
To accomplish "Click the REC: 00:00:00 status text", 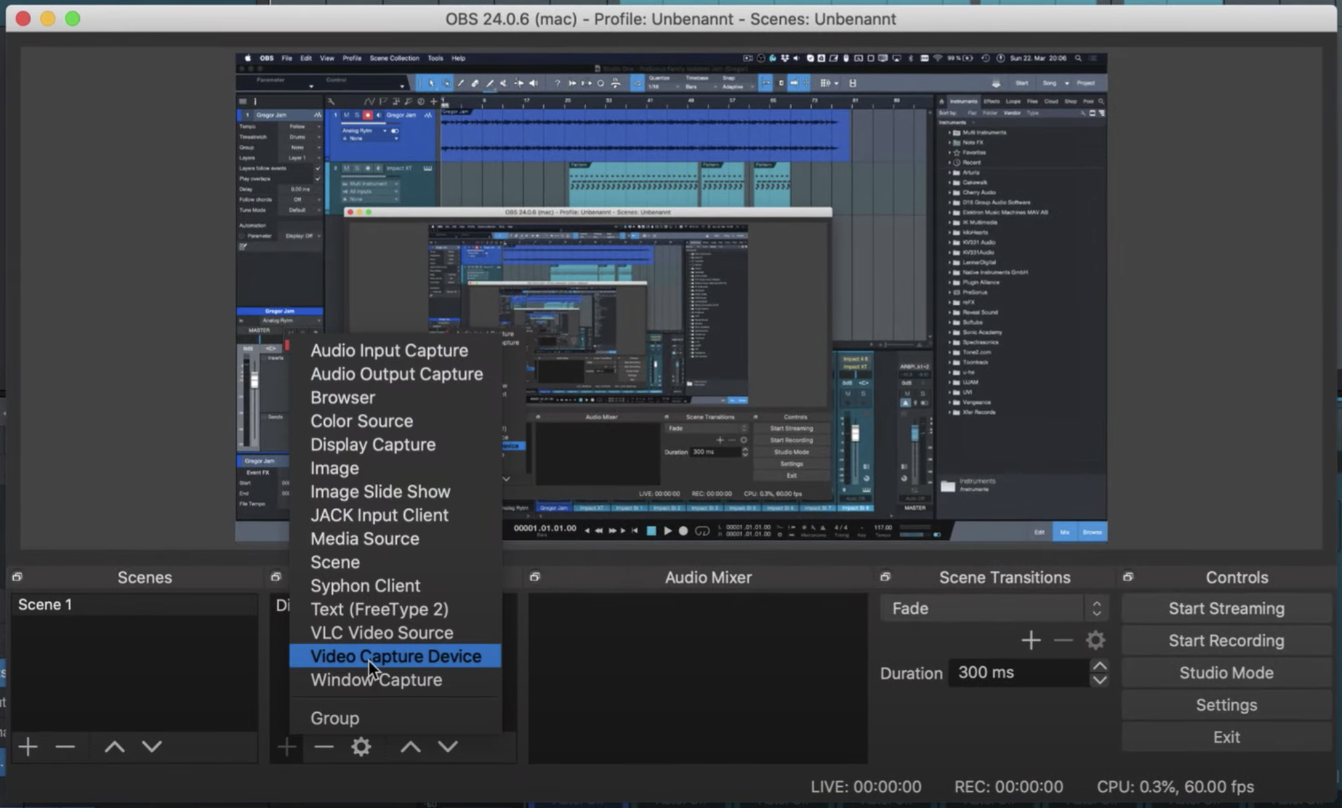I will pyautogui.click(x=1008, y=787).
